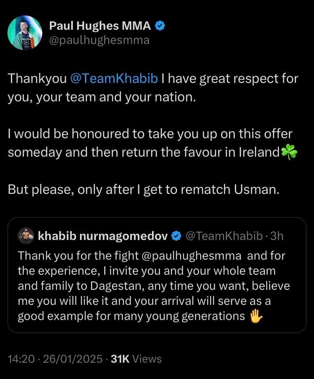Open the grey @TeamKhabib handle in quote header
This screenshot has width=314, height=379.
tap(224, 236)
